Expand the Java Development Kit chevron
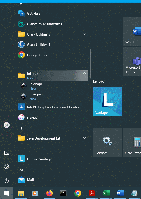141x199 pixels. coord(84,138)
